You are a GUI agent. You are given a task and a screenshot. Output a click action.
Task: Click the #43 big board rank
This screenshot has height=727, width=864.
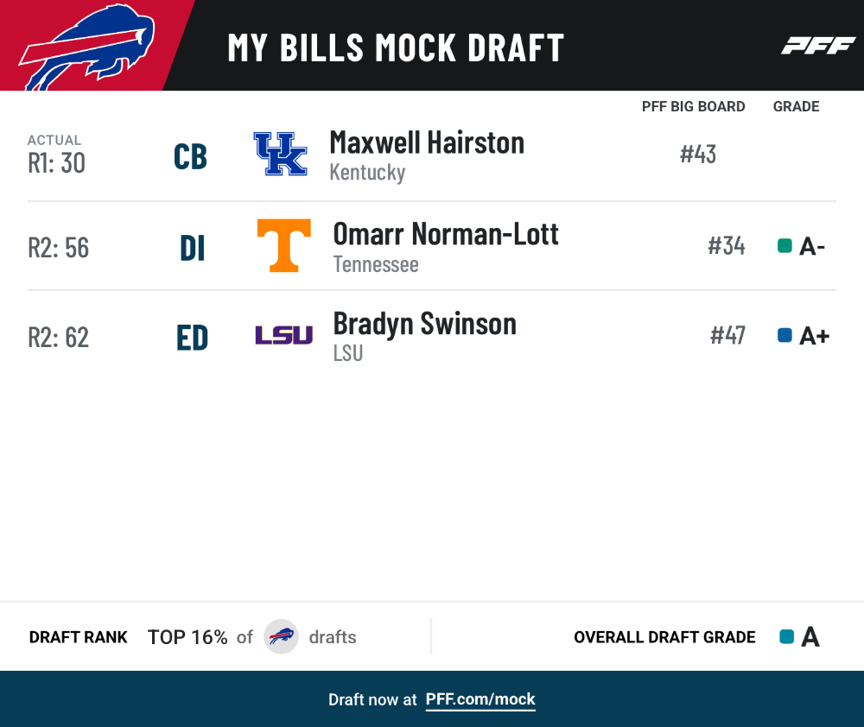click(x=697, y=155)
